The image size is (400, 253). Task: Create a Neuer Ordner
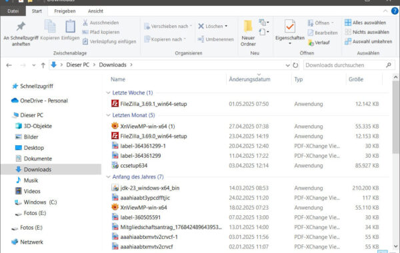(248, 33)
